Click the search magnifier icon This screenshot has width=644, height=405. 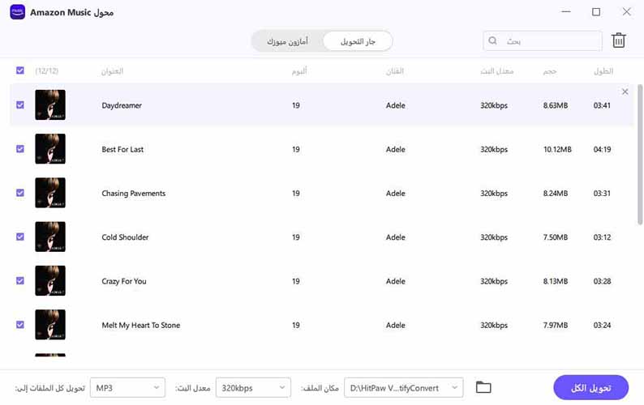coord(492,40)
